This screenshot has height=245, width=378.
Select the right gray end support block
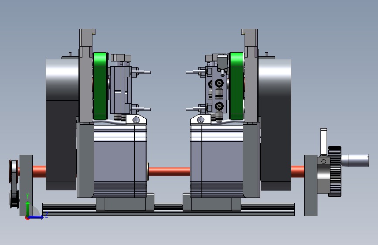pos(311,185)
